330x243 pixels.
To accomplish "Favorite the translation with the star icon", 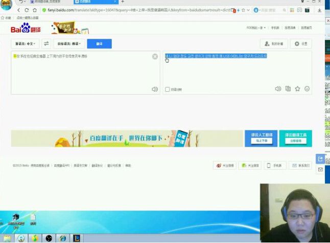I will click(x=297, y=89).
